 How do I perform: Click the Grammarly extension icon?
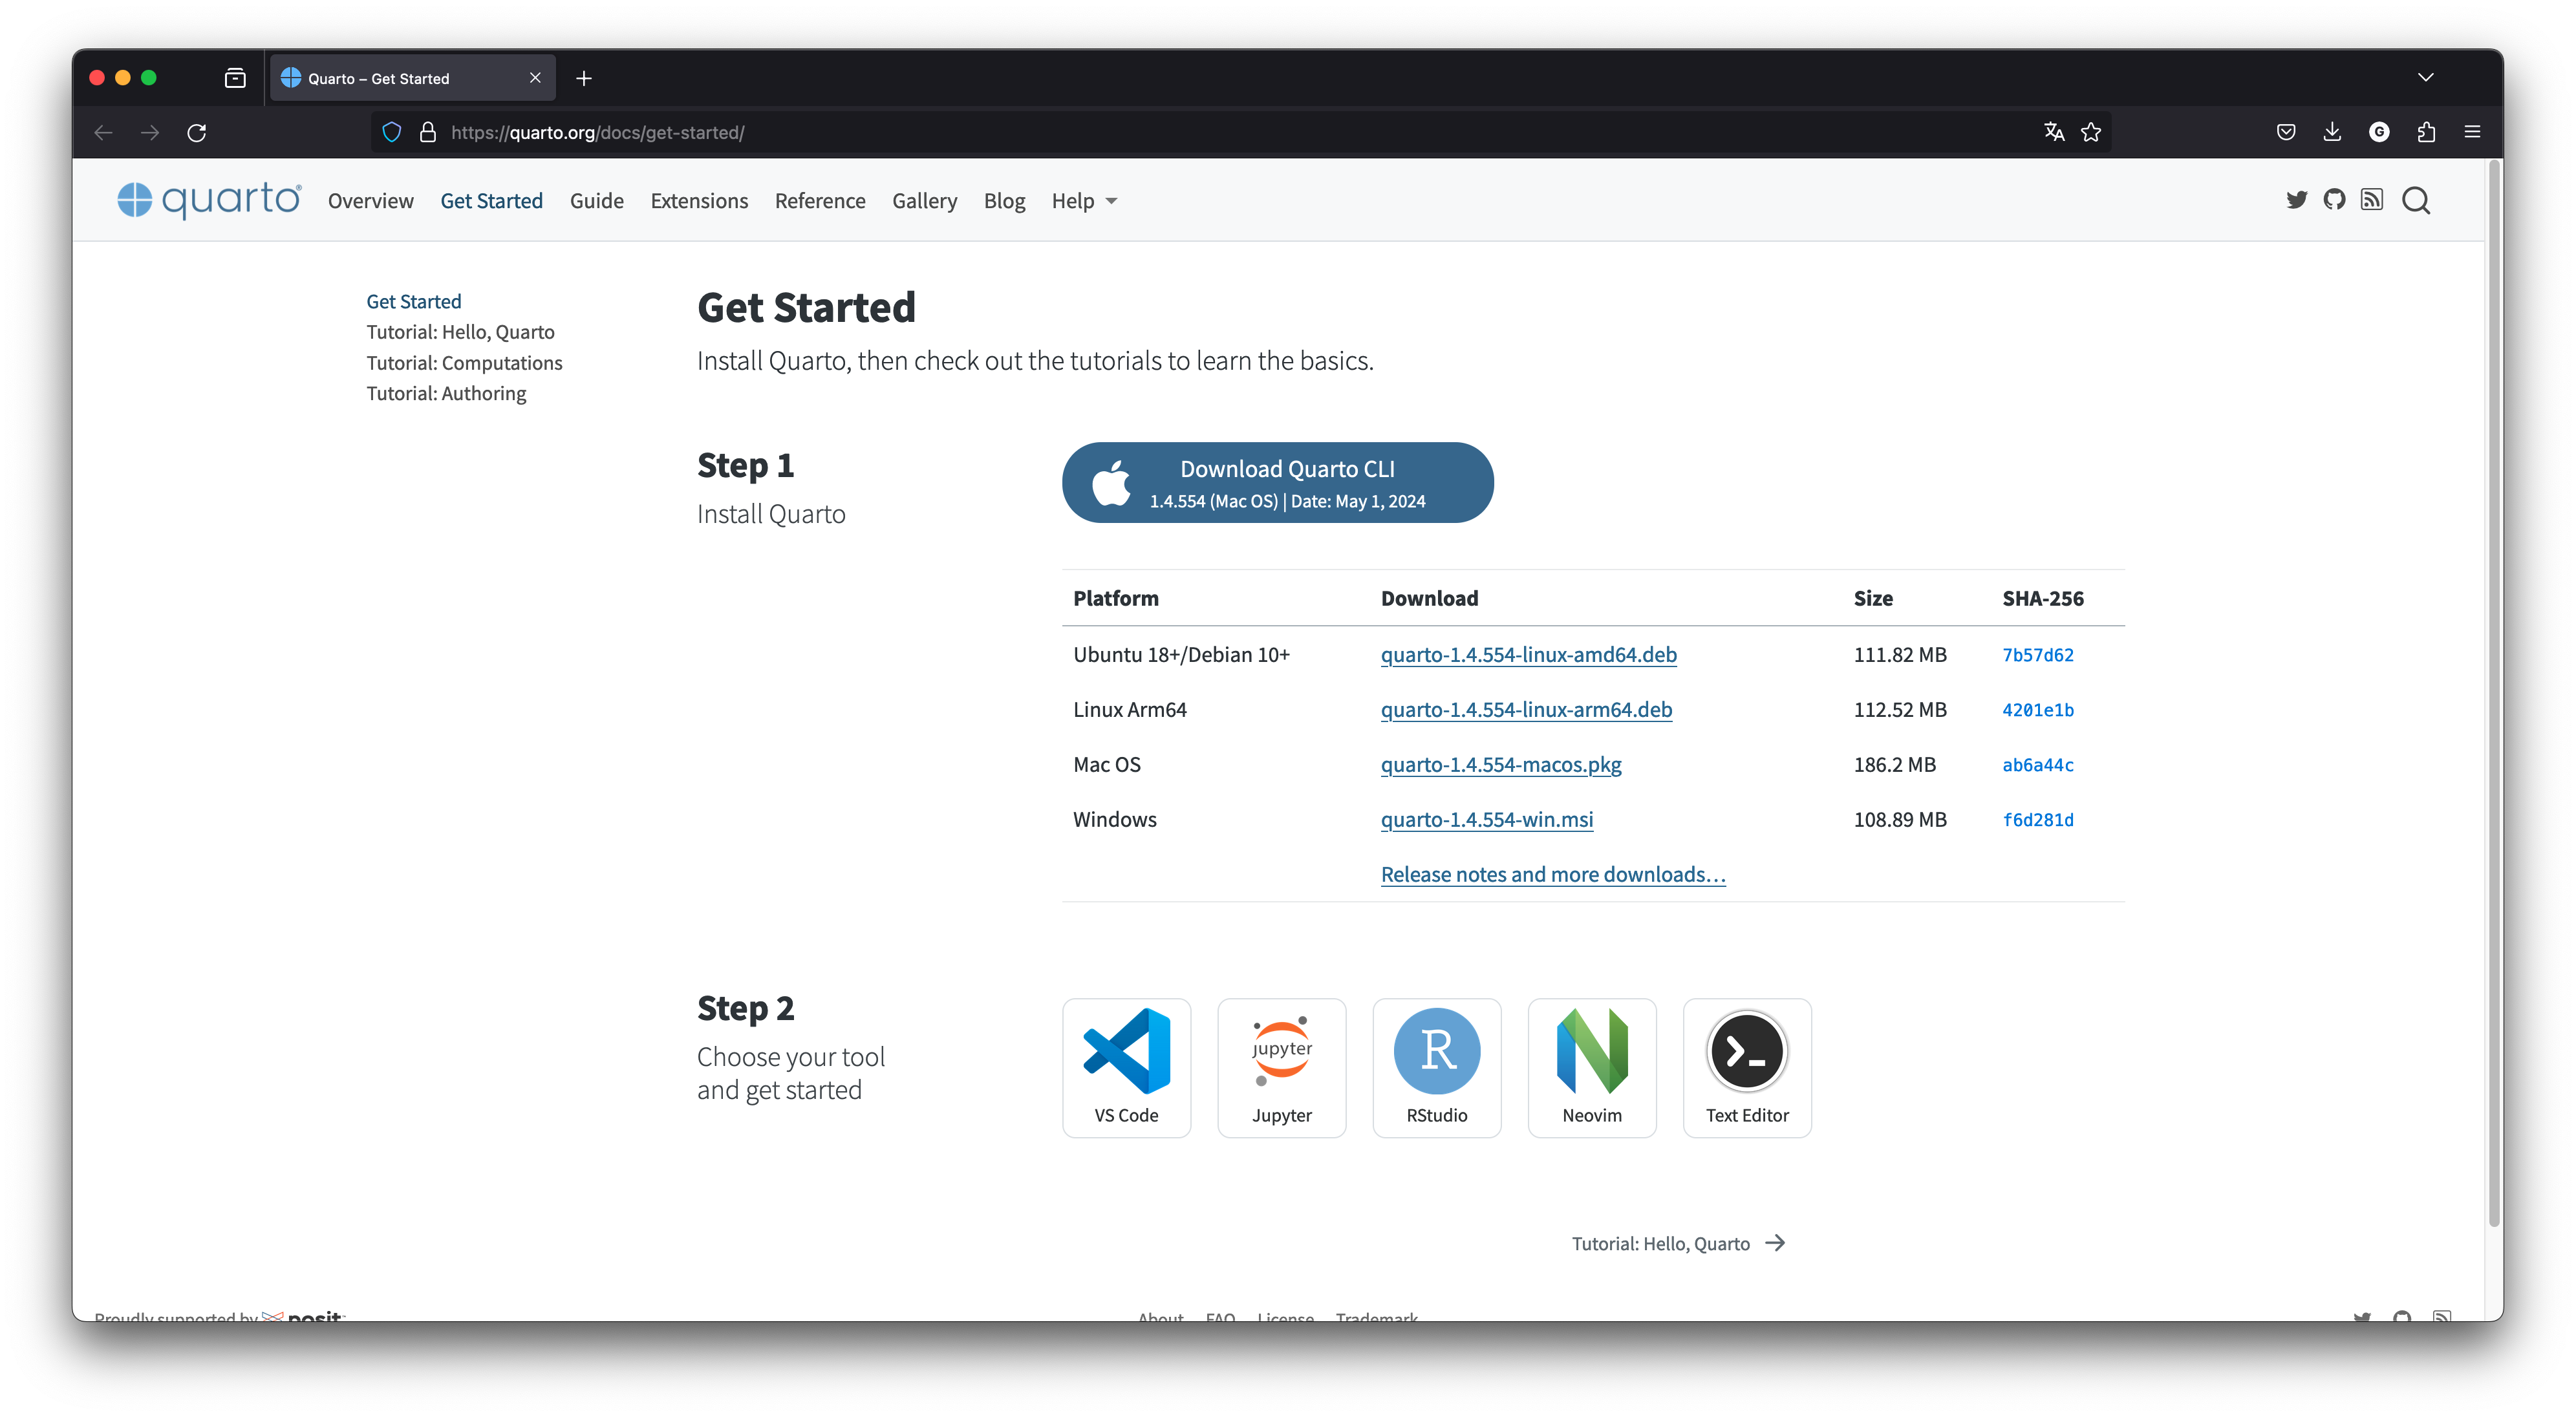click(2379, 132)
